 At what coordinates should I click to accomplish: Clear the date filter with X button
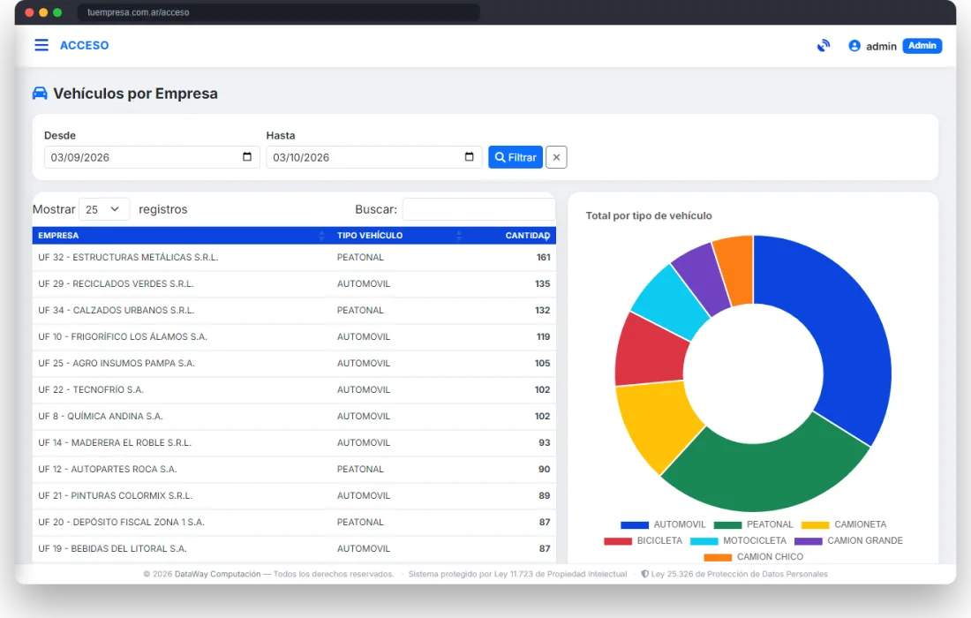pyautogui.click(x=556, y=157)
